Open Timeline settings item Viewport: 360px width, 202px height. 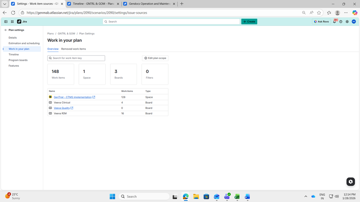click(14, 55)
